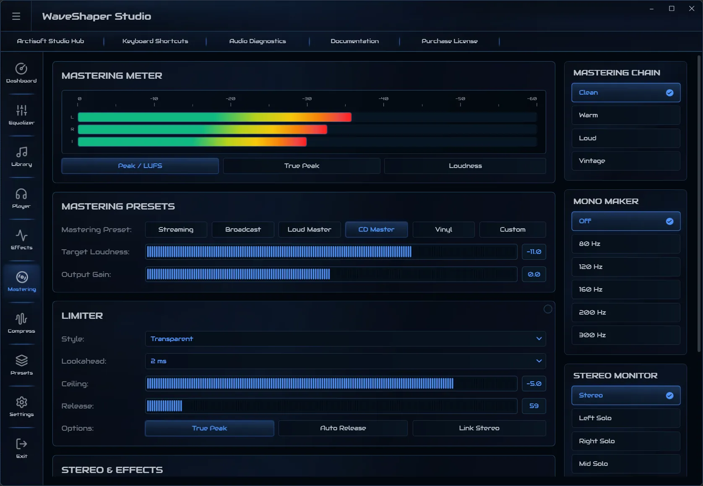Viewport: 703px width, 486px height.
Task: Switch meter to True Peak tab
Action: pos(302,166)
